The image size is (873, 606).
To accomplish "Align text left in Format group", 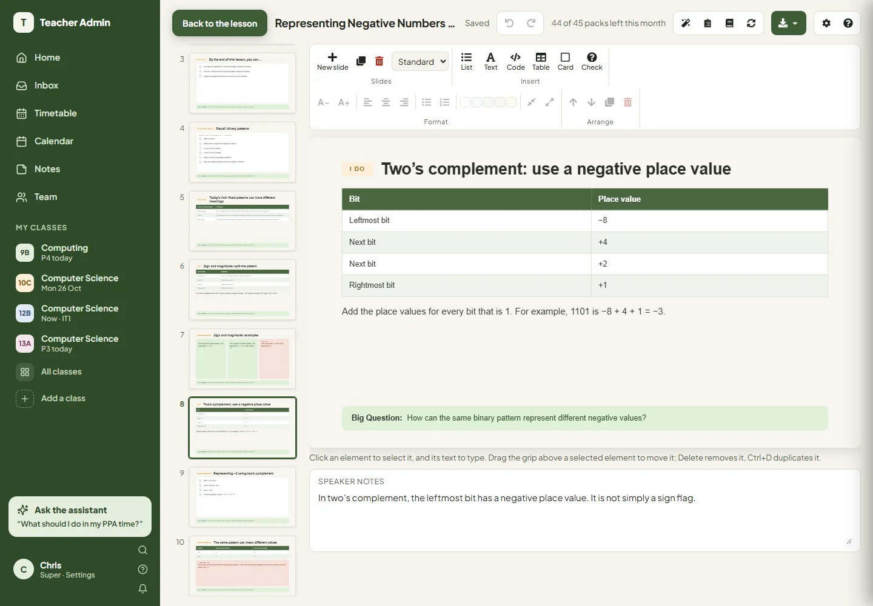I will [367, 102].
